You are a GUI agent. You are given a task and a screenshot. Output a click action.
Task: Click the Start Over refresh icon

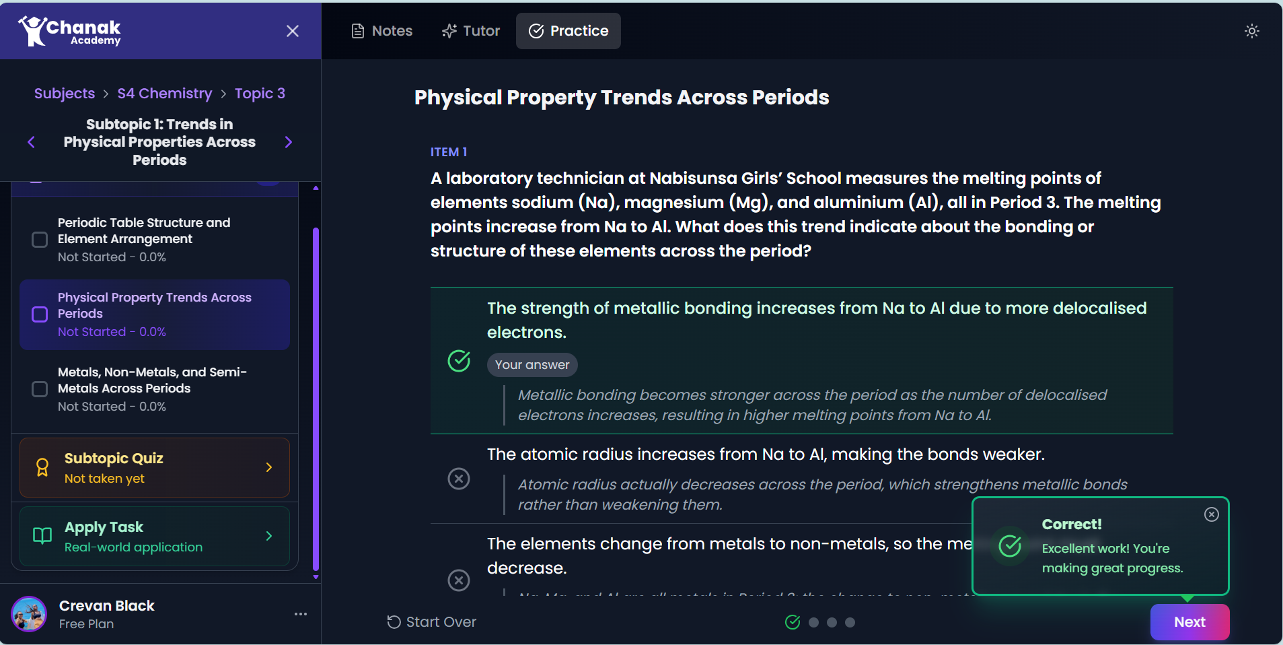(x=393, y=622)
